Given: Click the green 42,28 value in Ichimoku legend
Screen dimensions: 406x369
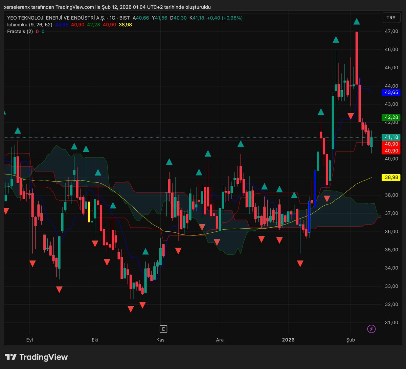Looking at the screenshot, I should [x=93, y=25].
